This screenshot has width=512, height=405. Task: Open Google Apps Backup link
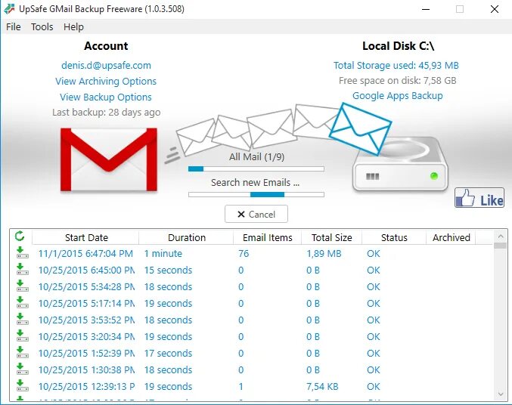(397, 96)
